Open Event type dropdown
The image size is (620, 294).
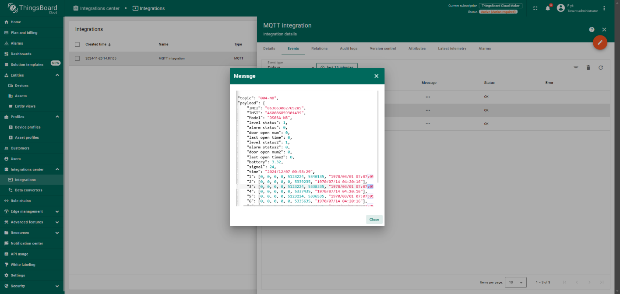291,66
